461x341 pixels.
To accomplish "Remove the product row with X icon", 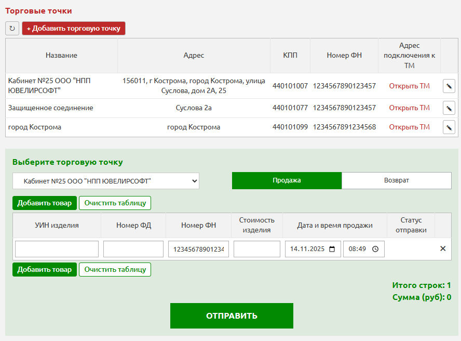I will click(443, 249).
